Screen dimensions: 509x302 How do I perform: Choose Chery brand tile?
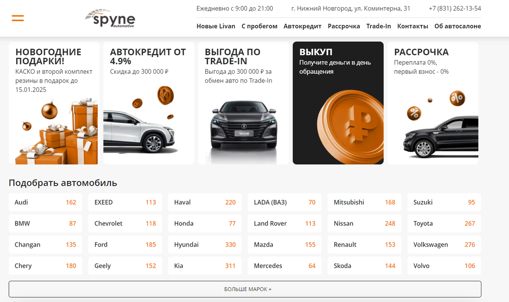click(x=45, y=266)
